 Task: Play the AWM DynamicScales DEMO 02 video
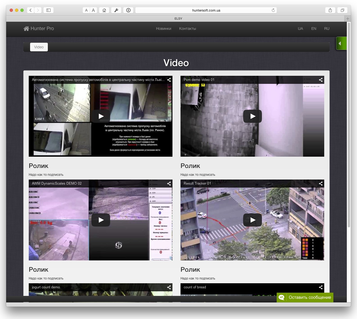point(101,220)
